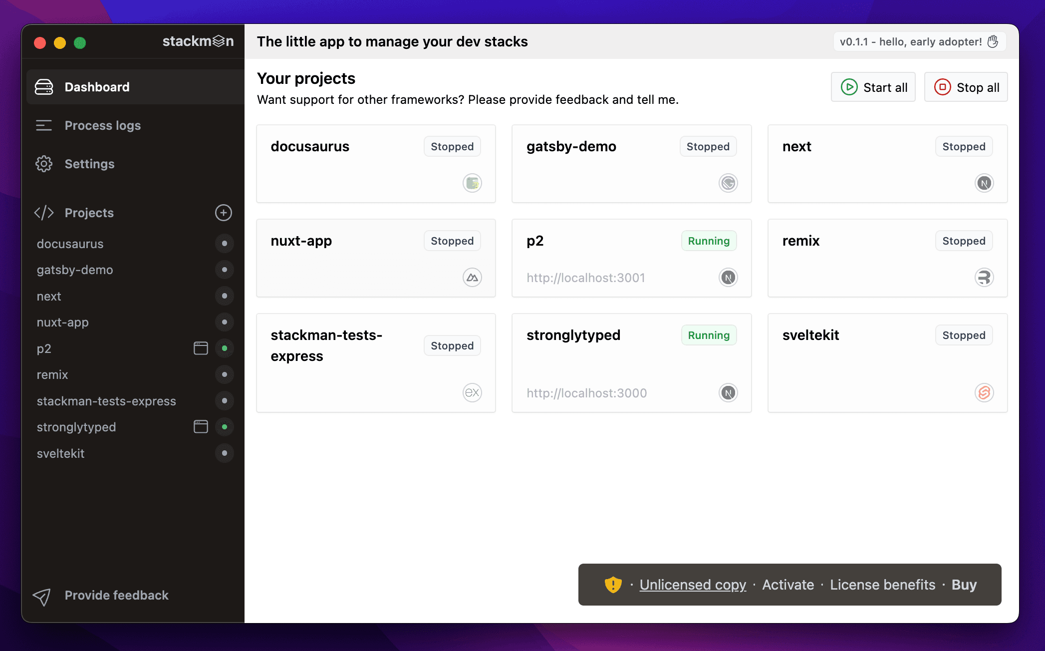Click Gatsby framework icon on card
The image size is (1045, 651).
[729, 183]
